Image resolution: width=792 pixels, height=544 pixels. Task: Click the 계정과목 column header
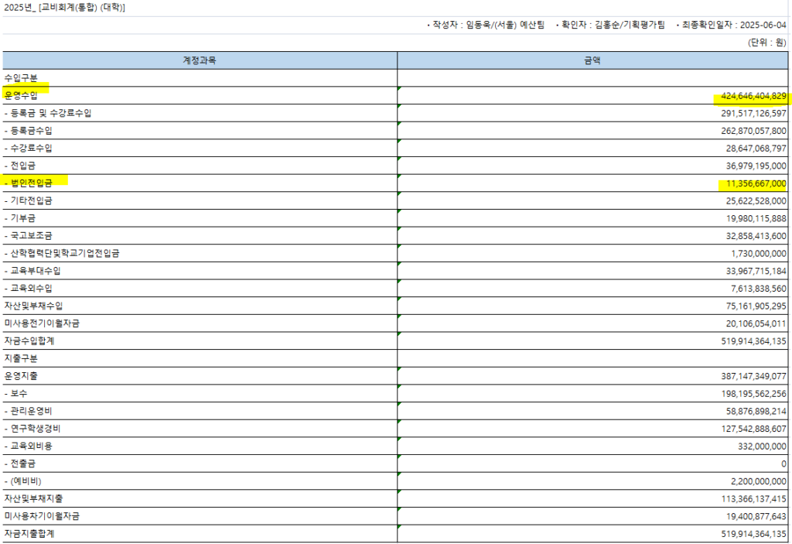click(x=200, y=60)
